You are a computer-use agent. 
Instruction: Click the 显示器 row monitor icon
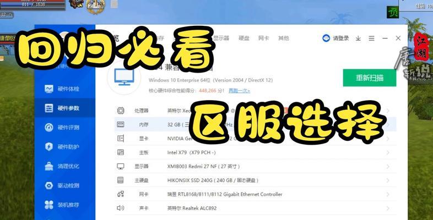tap(121, 166)
